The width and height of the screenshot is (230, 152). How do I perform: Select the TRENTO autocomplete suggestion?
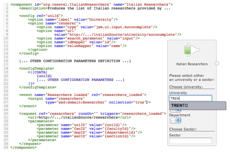[197, 105]
